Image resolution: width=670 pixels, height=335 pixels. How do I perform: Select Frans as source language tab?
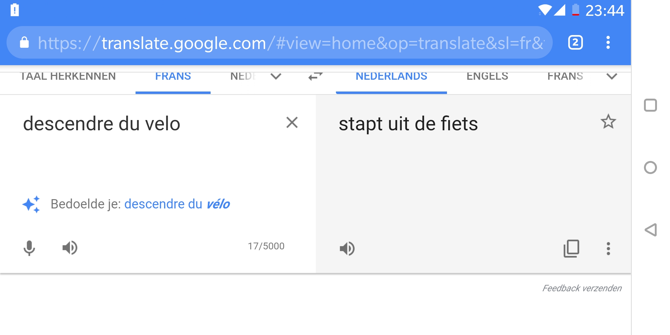pos(173,76)
